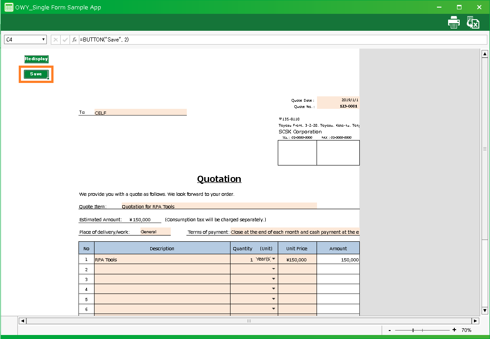Open the cell name box dropdown

pyautogui.click(x=43, y=40)
